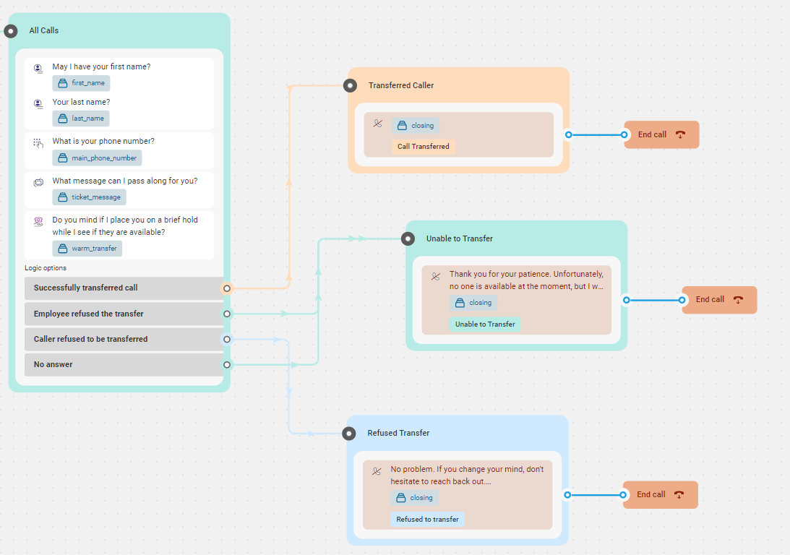790x555 pixels.
Task: Select 'Employee refused the transfer' logic option
Action: click(124, 314)
